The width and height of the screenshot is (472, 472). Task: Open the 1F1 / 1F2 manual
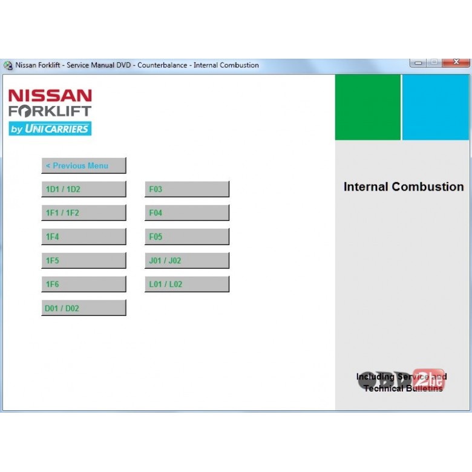point(84,213)
